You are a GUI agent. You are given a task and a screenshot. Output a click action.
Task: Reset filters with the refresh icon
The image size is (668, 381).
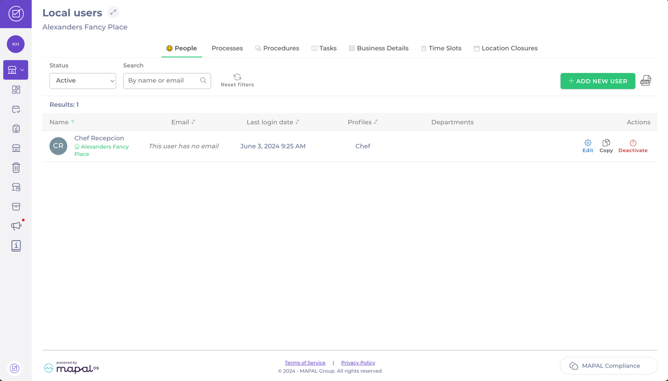tap(237, 80)
